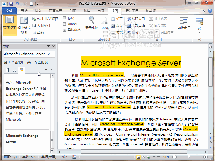Switch to 大纲视图 outline view

click(41, 25)
